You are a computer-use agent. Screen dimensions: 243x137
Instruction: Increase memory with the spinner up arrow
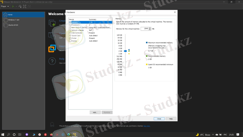(150, 28)
